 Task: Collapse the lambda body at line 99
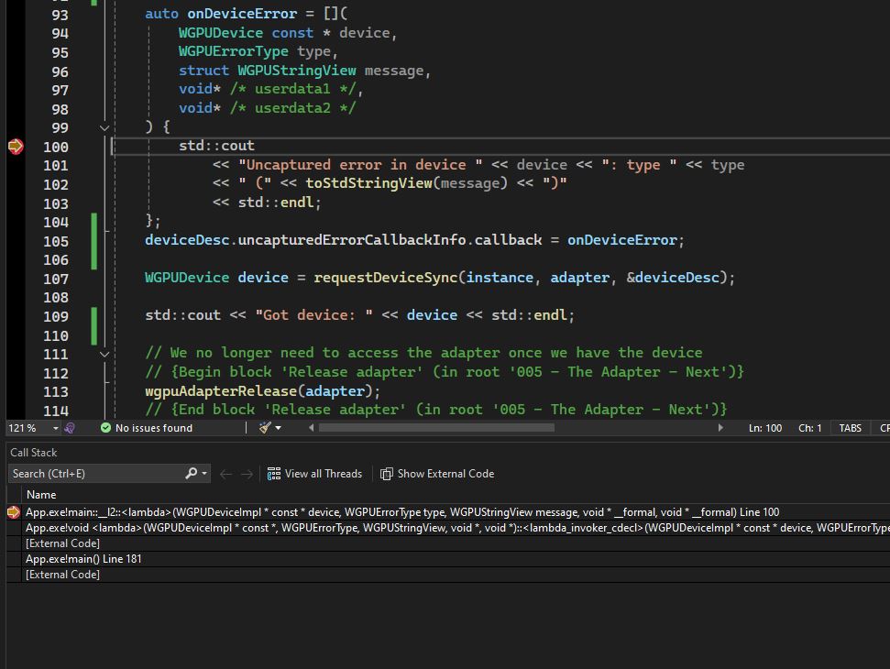(104, 127)
